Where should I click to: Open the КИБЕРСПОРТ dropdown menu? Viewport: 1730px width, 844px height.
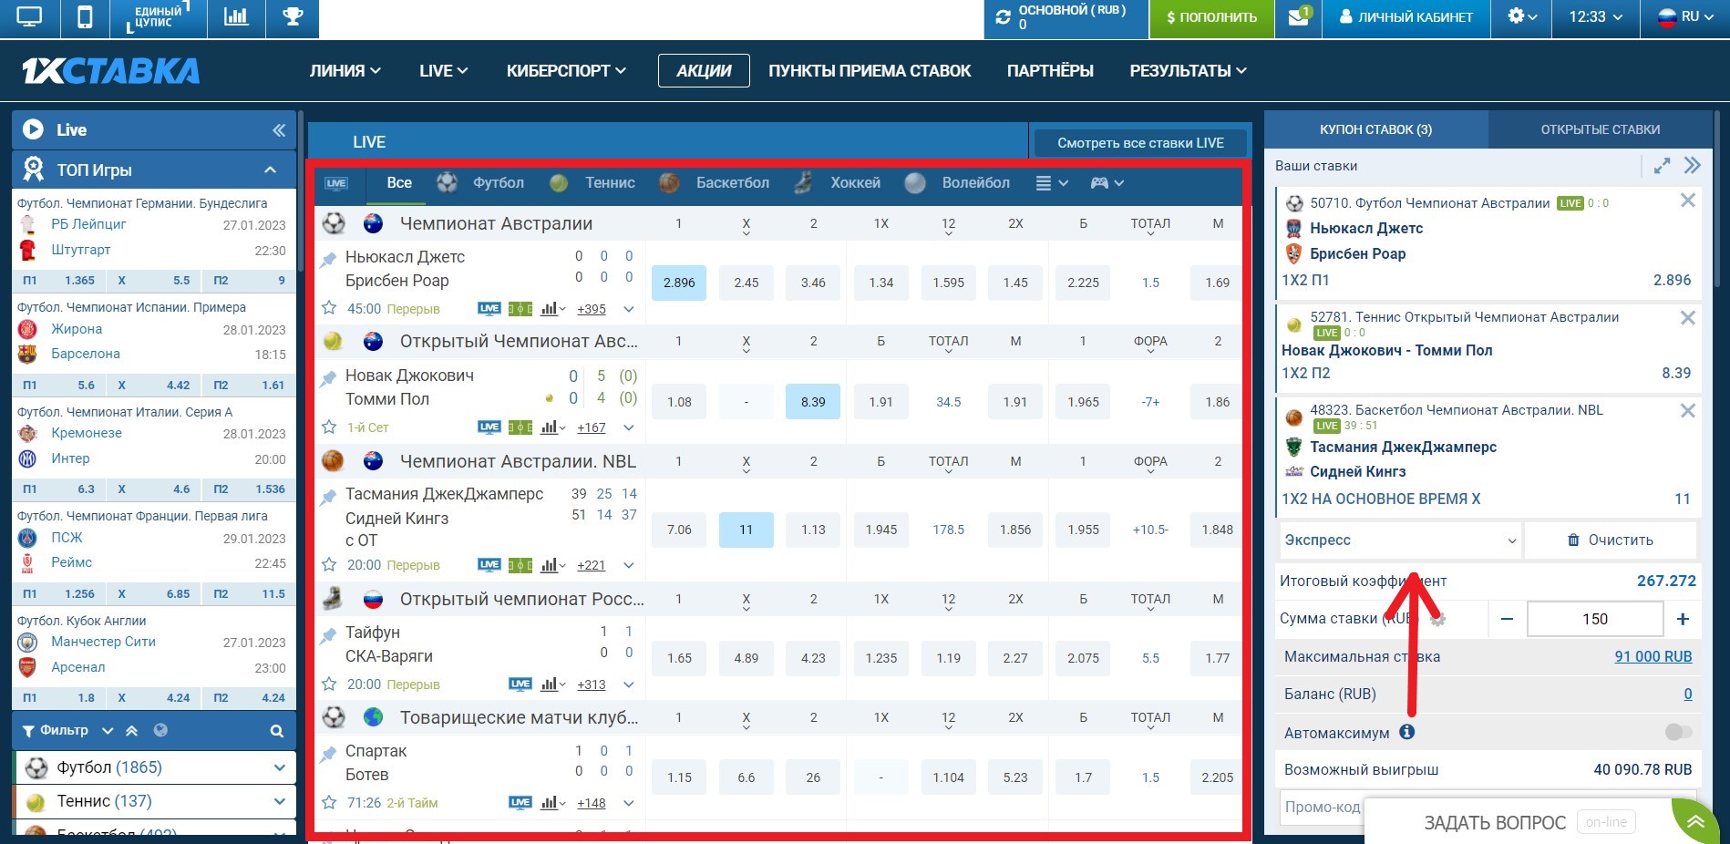[x=566, y=71]
